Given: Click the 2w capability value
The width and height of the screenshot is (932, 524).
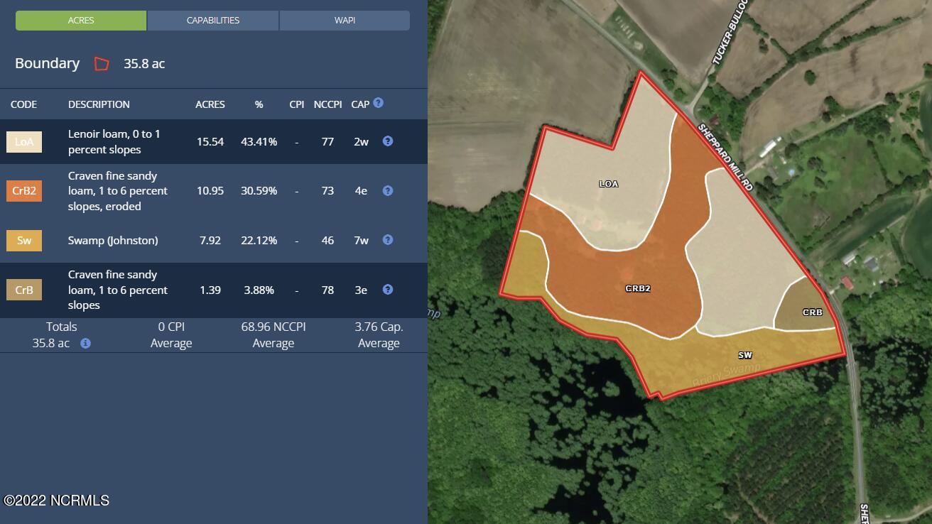Looking at the screenshot, I should pyautogui.click(x=361, y=141).
